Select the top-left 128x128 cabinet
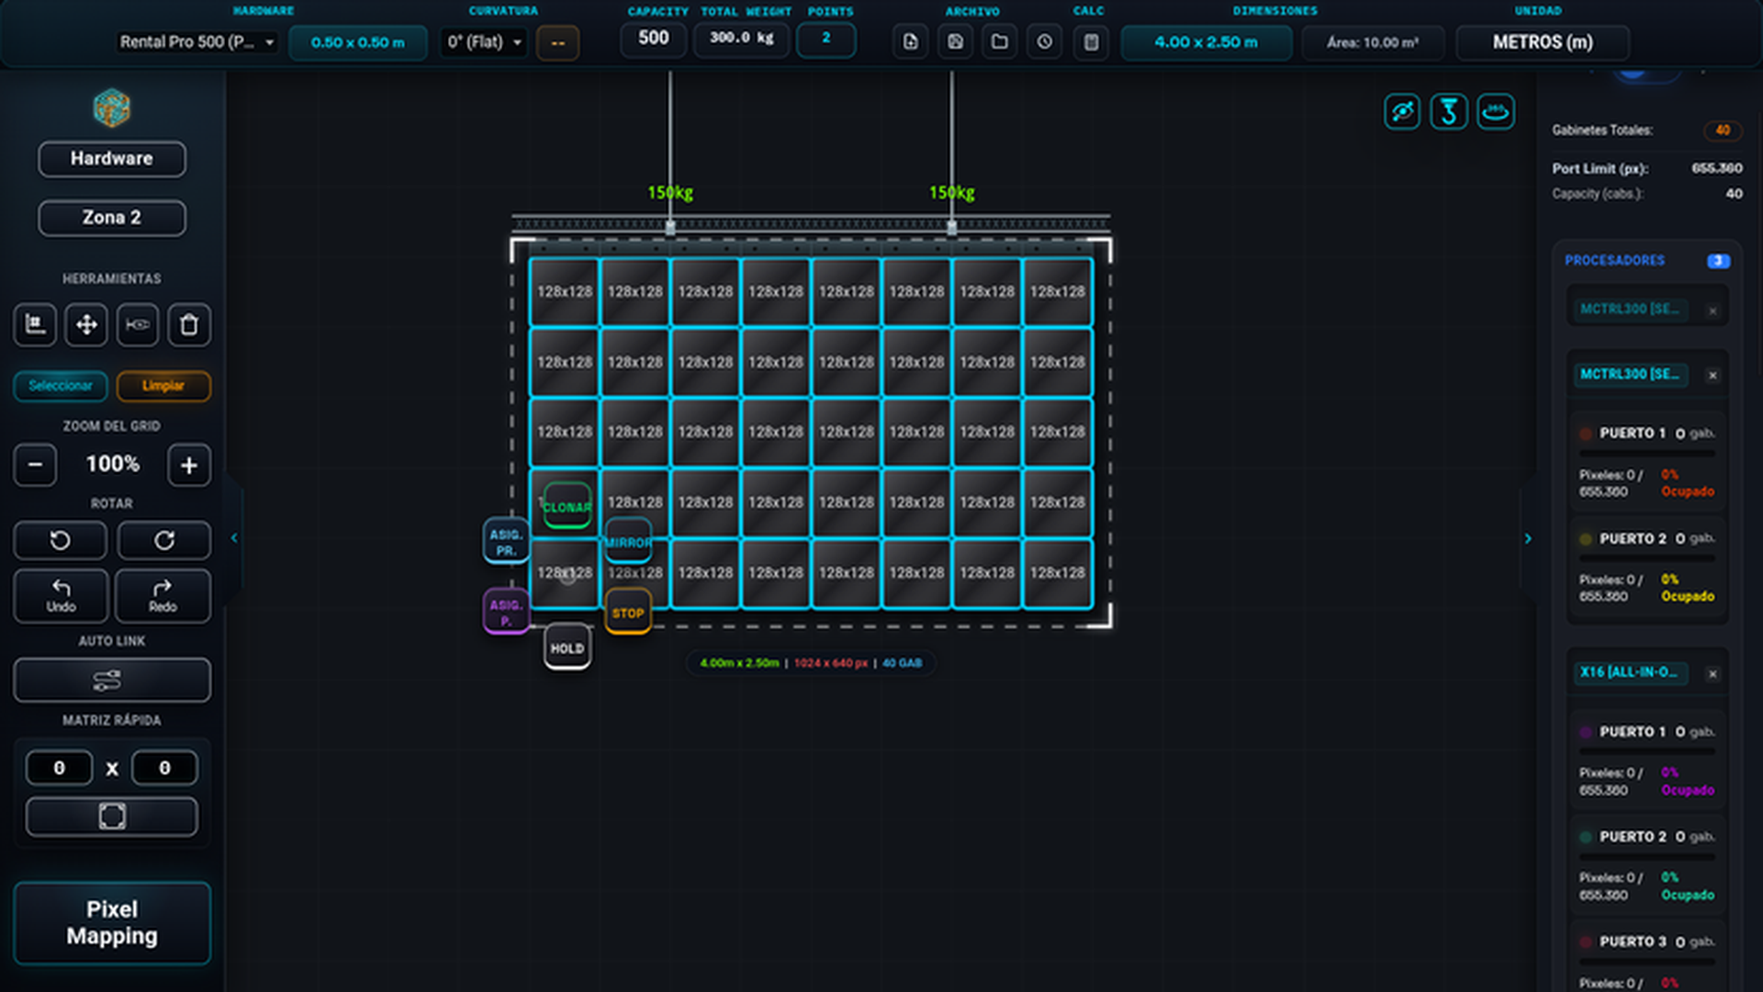Screen dimensions: 1763x992 pos(565,292)
